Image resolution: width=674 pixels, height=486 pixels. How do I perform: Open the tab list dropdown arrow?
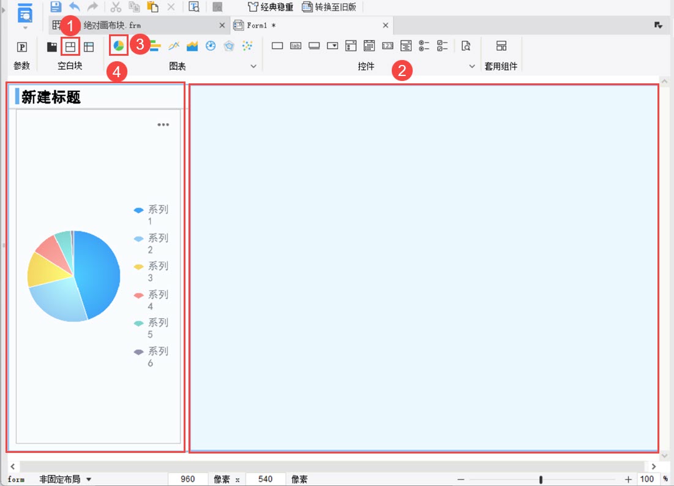click(658, 25)
